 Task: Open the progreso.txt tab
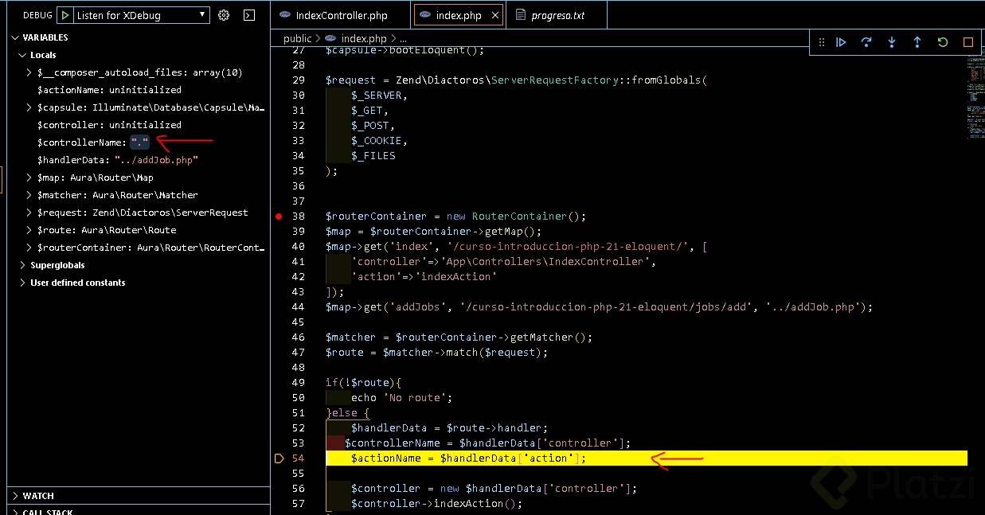pos(557,15)
